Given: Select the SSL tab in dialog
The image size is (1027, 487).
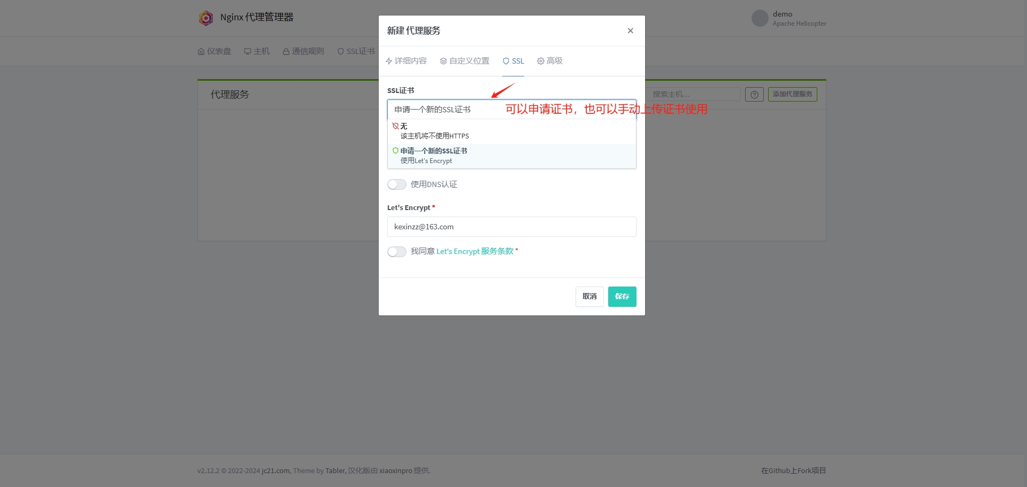Looking at the screenshot, I should point(513,61).
